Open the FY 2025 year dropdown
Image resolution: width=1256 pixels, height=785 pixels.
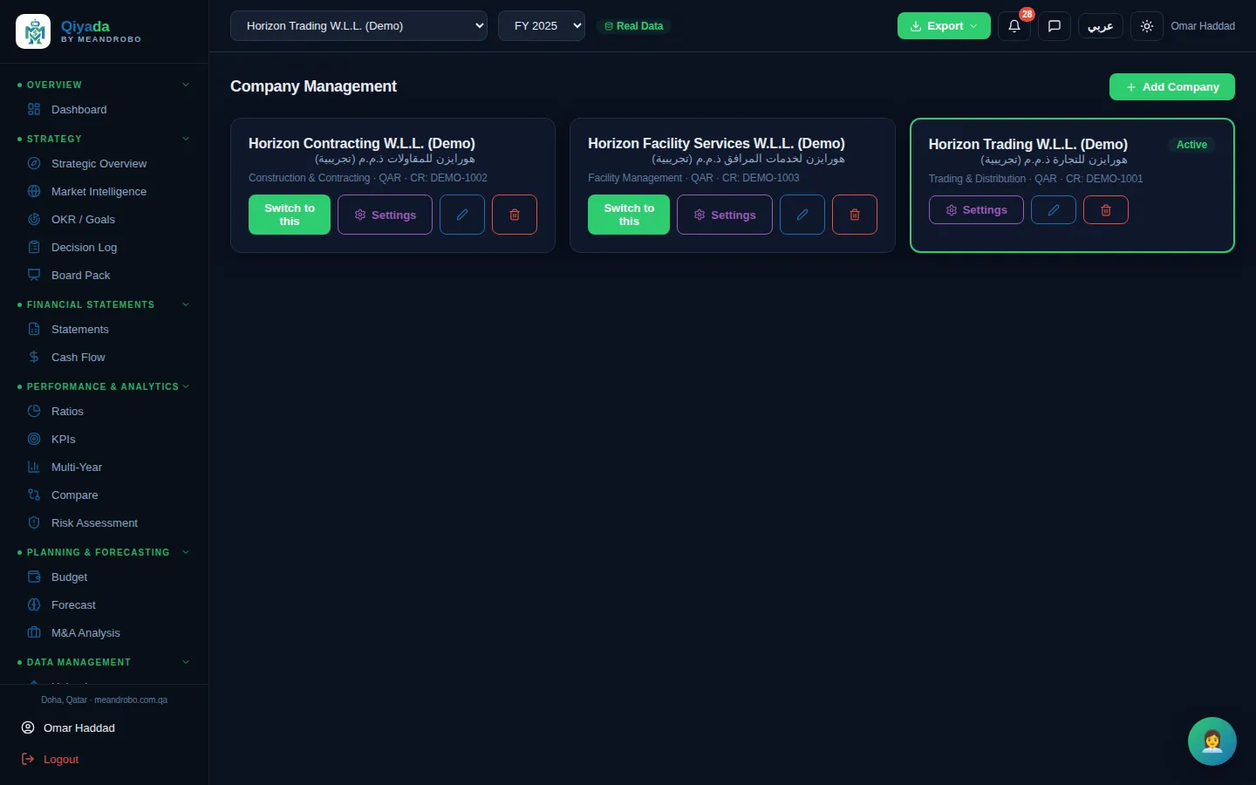point(542,26)
